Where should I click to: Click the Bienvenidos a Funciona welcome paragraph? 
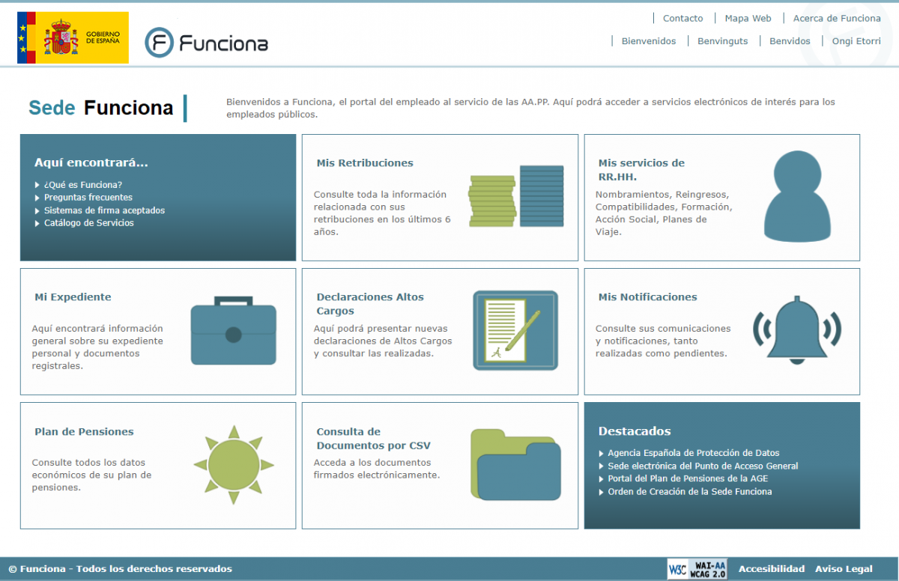click(x=530, y=108)
